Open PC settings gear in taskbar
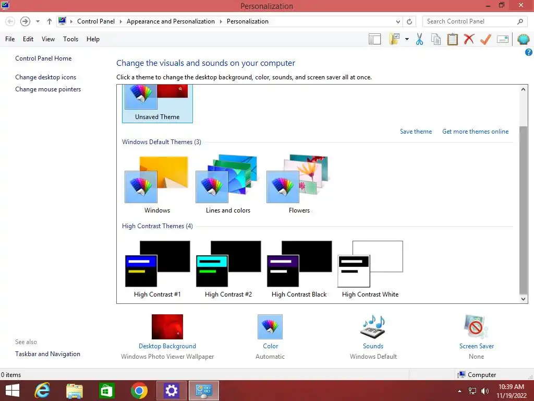 [171, 391]
